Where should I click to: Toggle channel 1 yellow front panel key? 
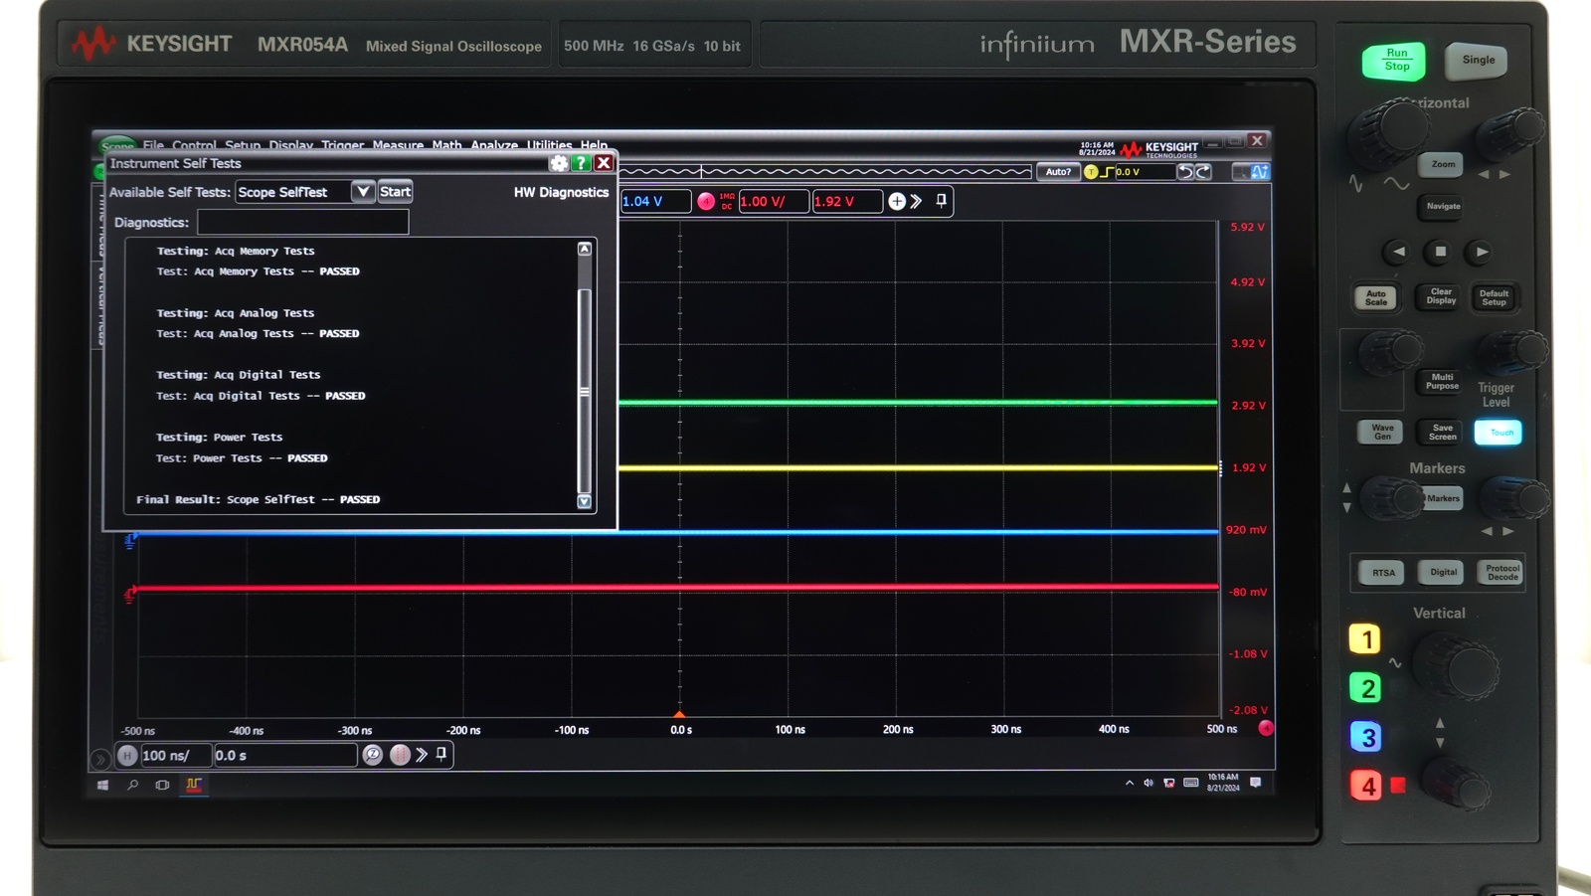pyautogui.click(x=1365, y=639)
